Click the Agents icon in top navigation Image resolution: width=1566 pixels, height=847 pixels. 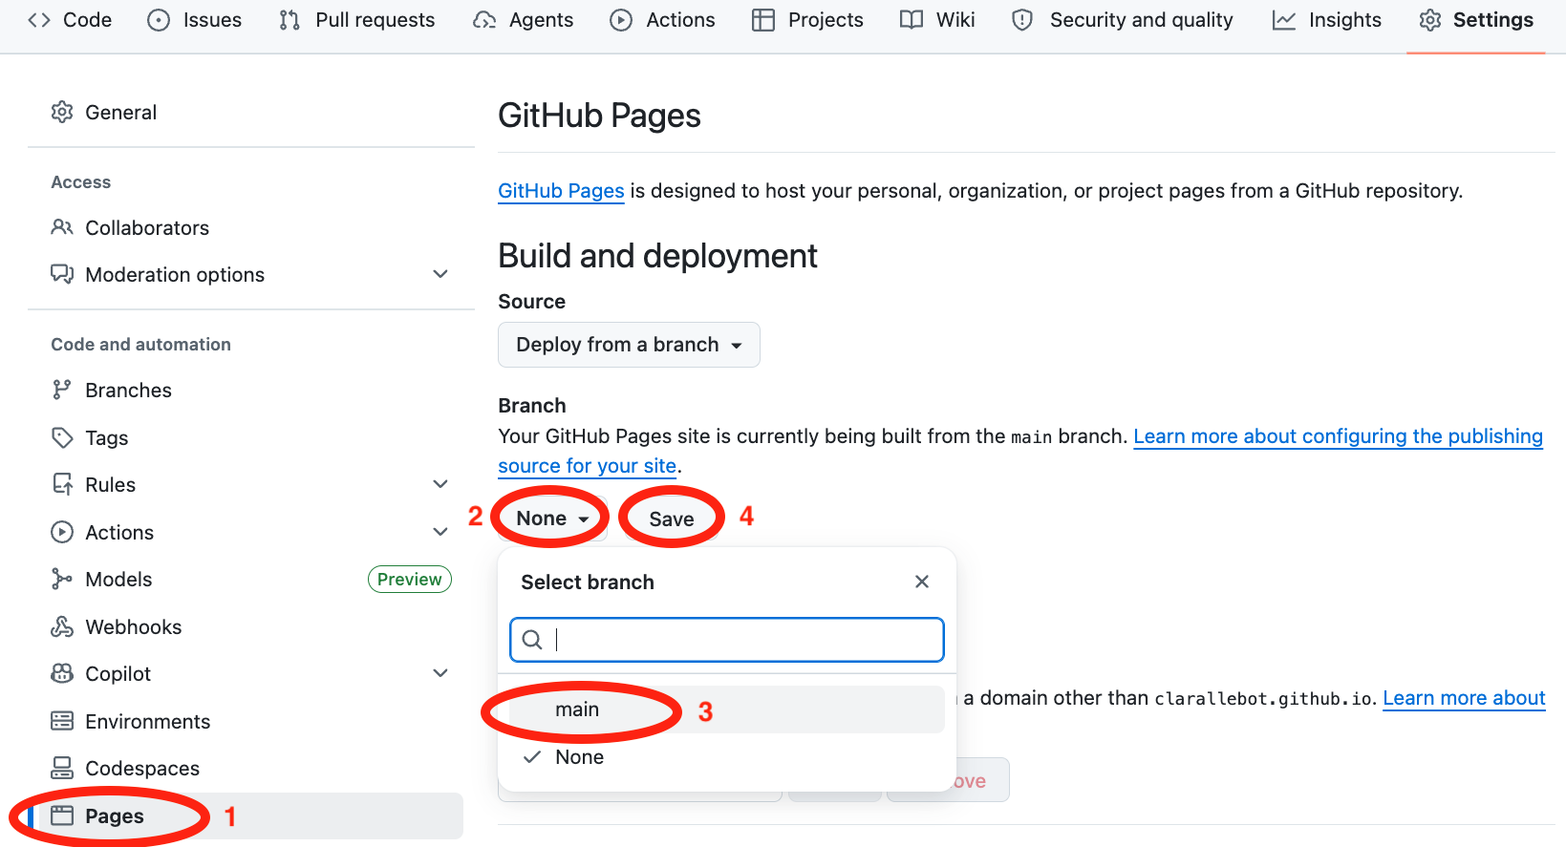(484, 20)
